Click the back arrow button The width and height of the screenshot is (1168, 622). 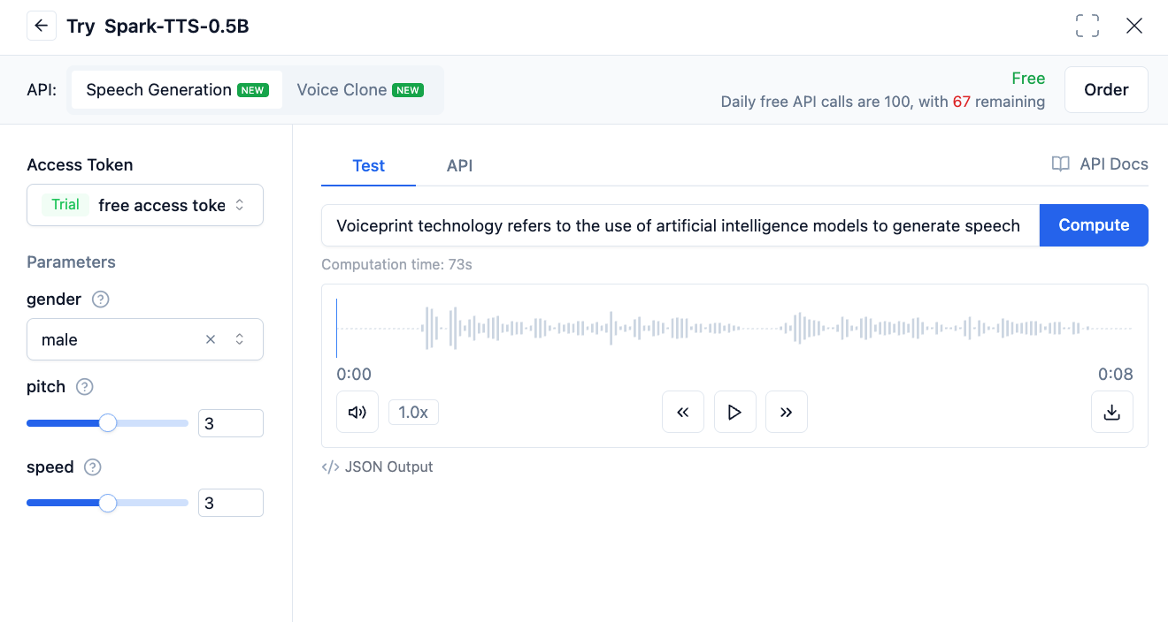[41, 26]
